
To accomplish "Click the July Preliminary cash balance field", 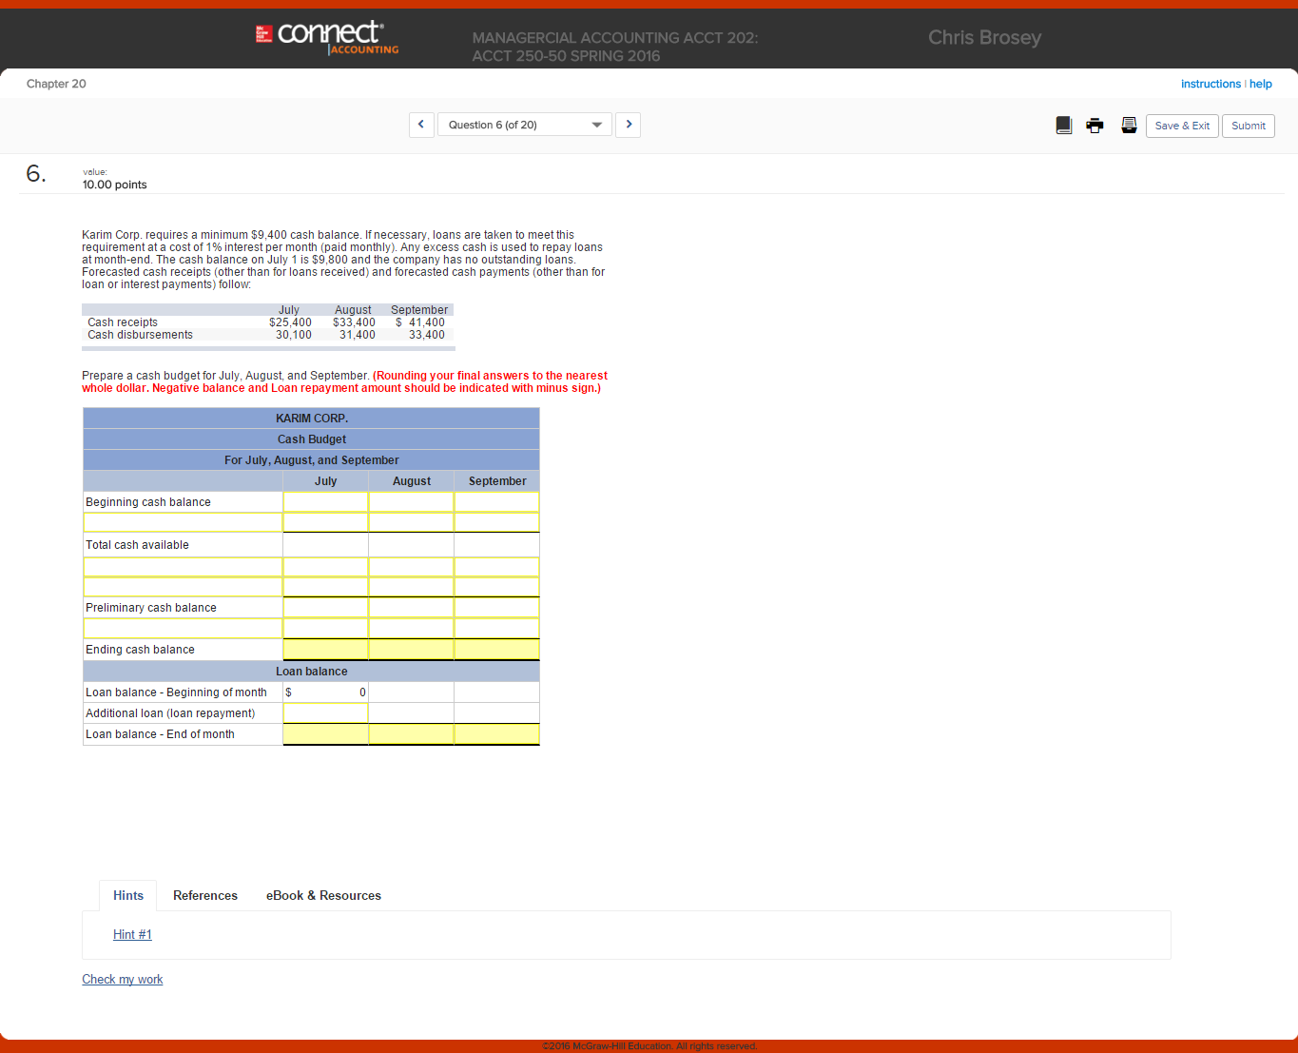I will pos(325,608).
